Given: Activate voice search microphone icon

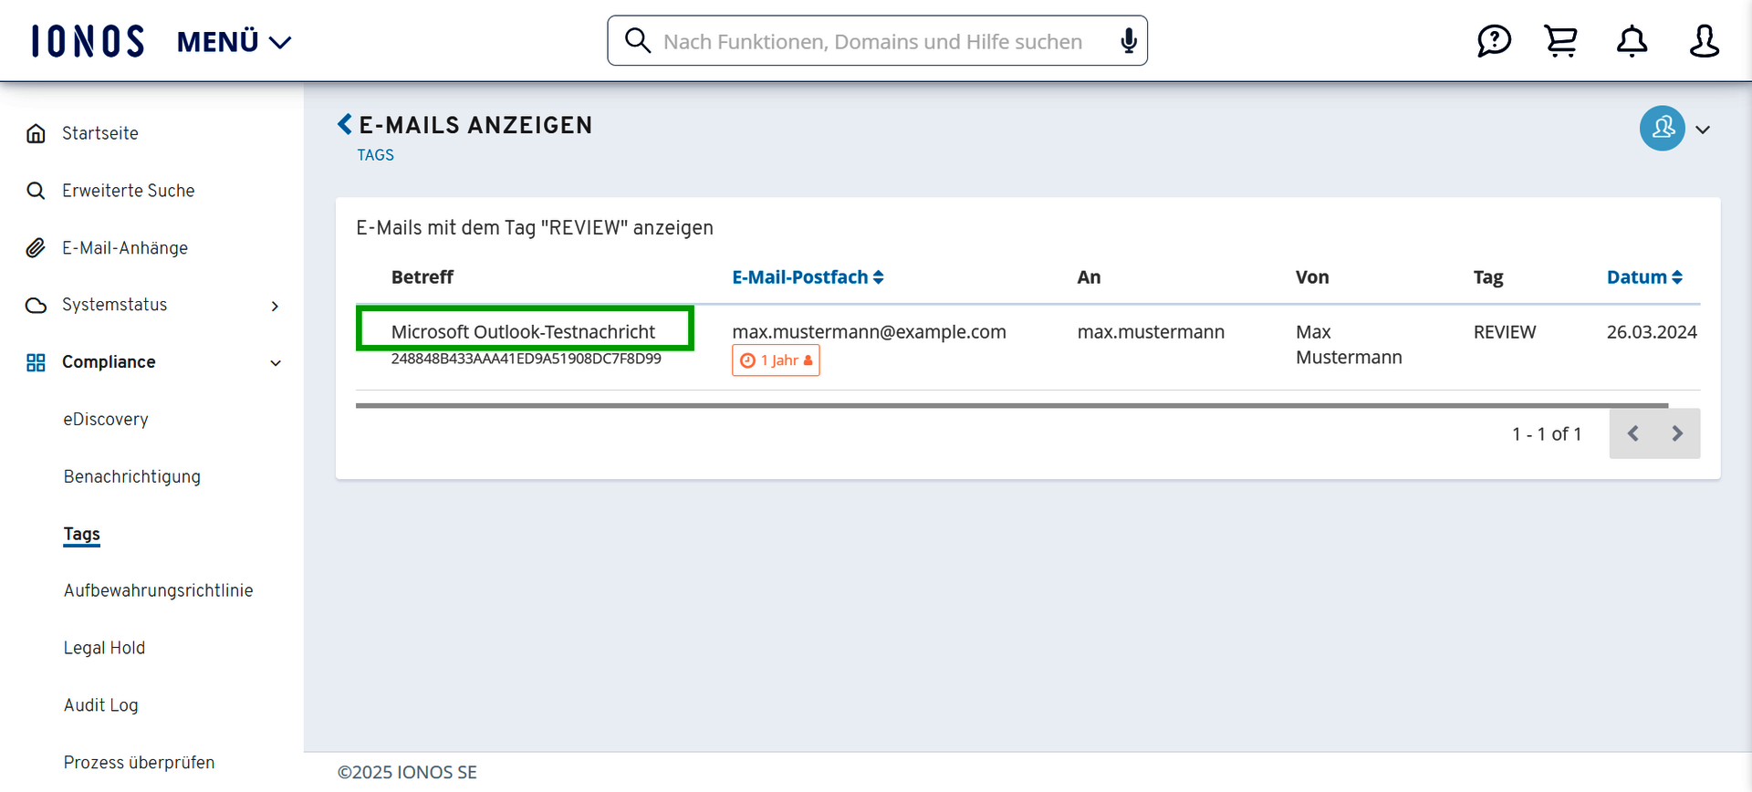Looking at the screenshot, I should (1129, 40).
